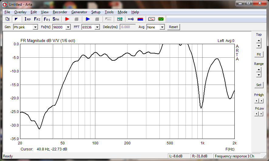The width and height of the screenshot is (269, 161).
Task: Click the Set range button
Action: [x=259, y=85]
